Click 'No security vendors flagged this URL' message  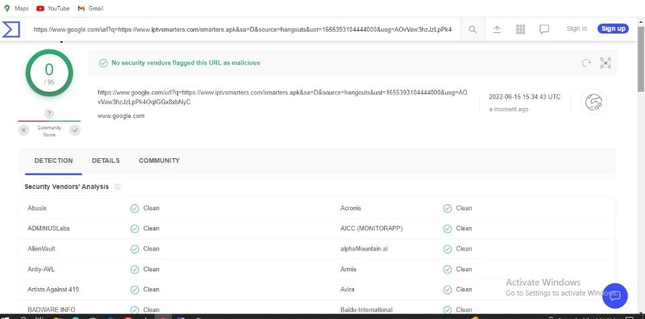point(186,63)
